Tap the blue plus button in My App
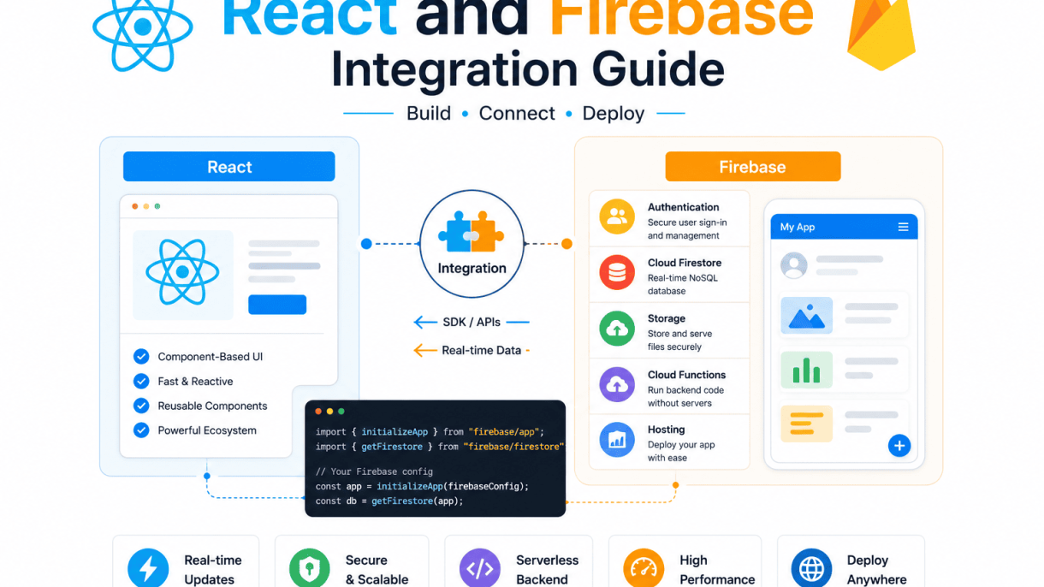This screenshot has width=1044, height=587. pos(899,446)
